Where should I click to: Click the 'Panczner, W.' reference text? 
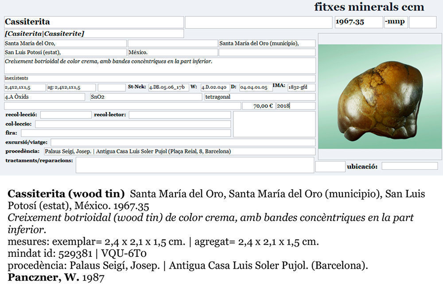tap(43, 277)
